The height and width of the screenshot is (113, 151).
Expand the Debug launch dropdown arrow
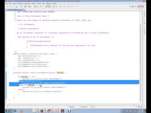tap(23, 7)
